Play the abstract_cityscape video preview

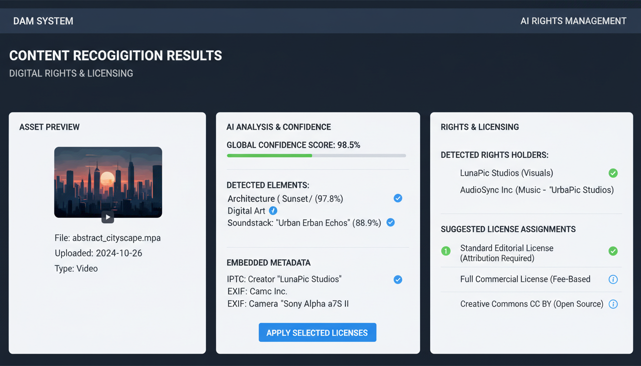(108, 217)
